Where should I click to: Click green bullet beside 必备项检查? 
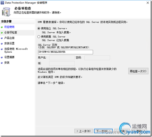[x=2, y=33]
